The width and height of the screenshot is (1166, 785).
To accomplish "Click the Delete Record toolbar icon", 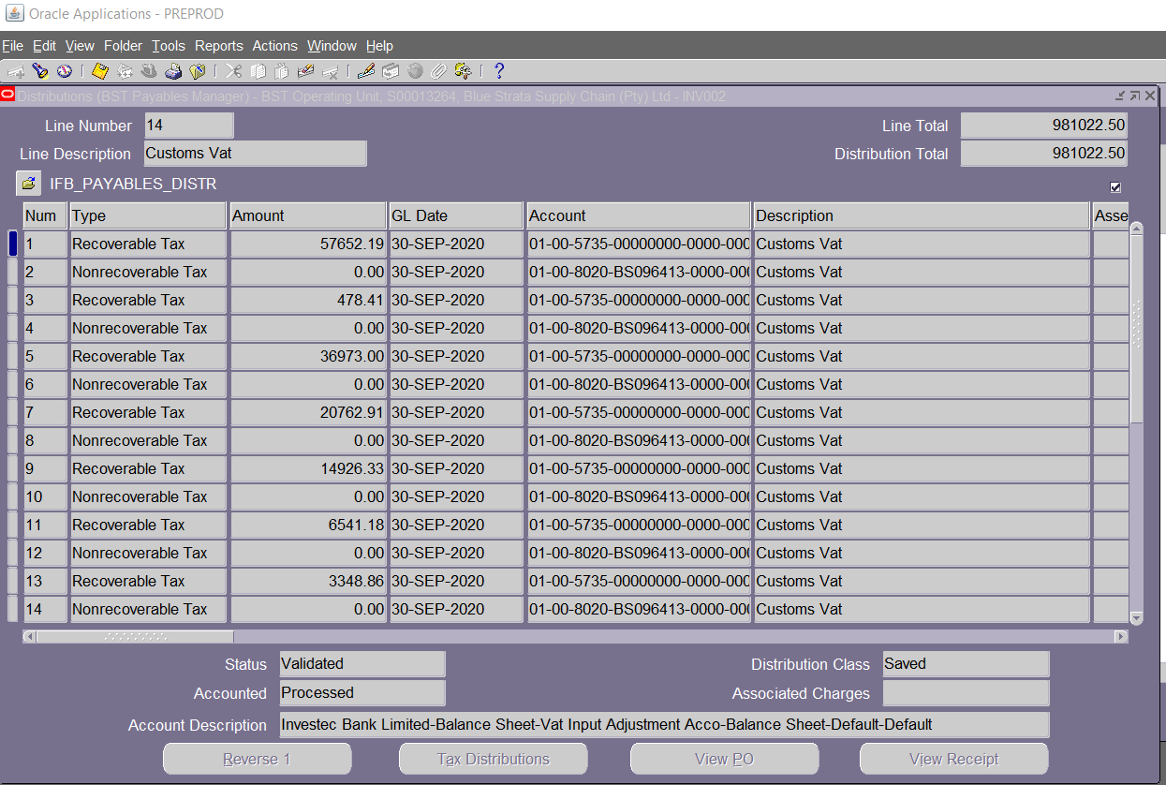I will tap(330, 71).
